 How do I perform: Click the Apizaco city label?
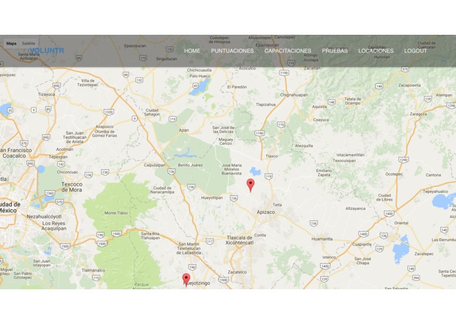pos(266,212)
